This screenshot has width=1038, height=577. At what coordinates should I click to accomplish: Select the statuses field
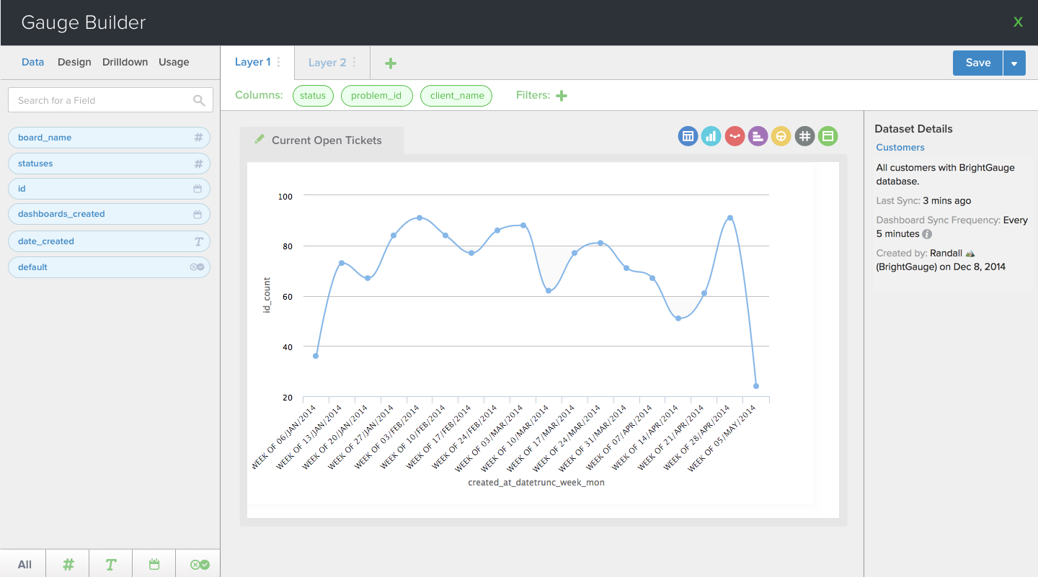coord(109,164)
